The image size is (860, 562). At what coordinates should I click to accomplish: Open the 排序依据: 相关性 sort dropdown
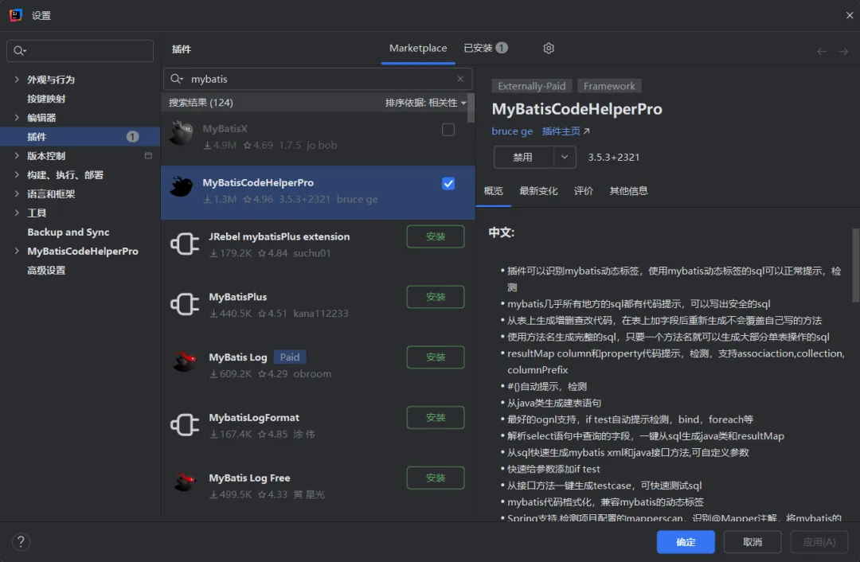pyautogui.click(x=425, y=103)
